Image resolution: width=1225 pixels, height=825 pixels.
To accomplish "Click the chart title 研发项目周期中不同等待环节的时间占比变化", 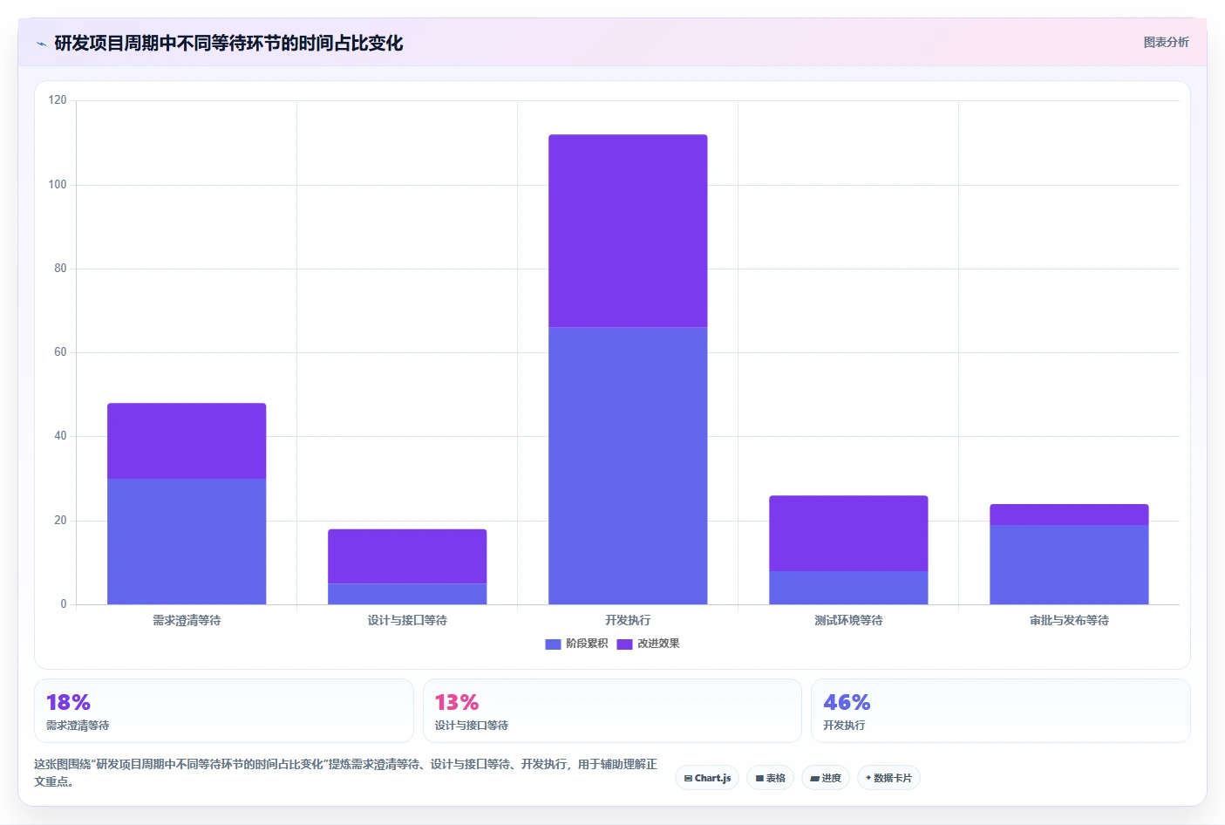I will pyautogui.click(x=228, y=44).
